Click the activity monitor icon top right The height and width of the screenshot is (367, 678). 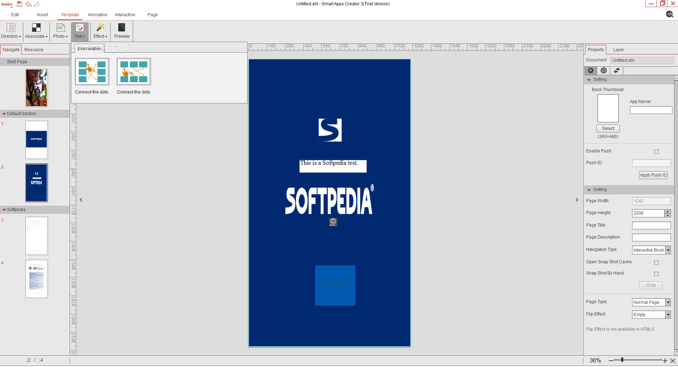(670, 14)
